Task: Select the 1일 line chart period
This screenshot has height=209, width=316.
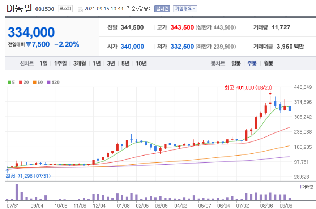Action: coord(43,64)
